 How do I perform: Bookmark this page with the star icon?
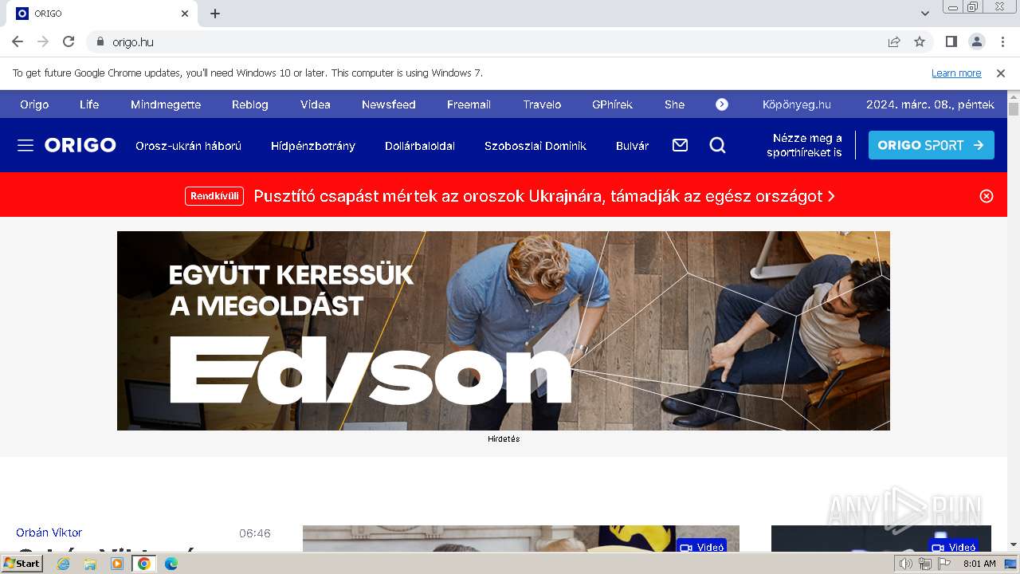(920, 41)
